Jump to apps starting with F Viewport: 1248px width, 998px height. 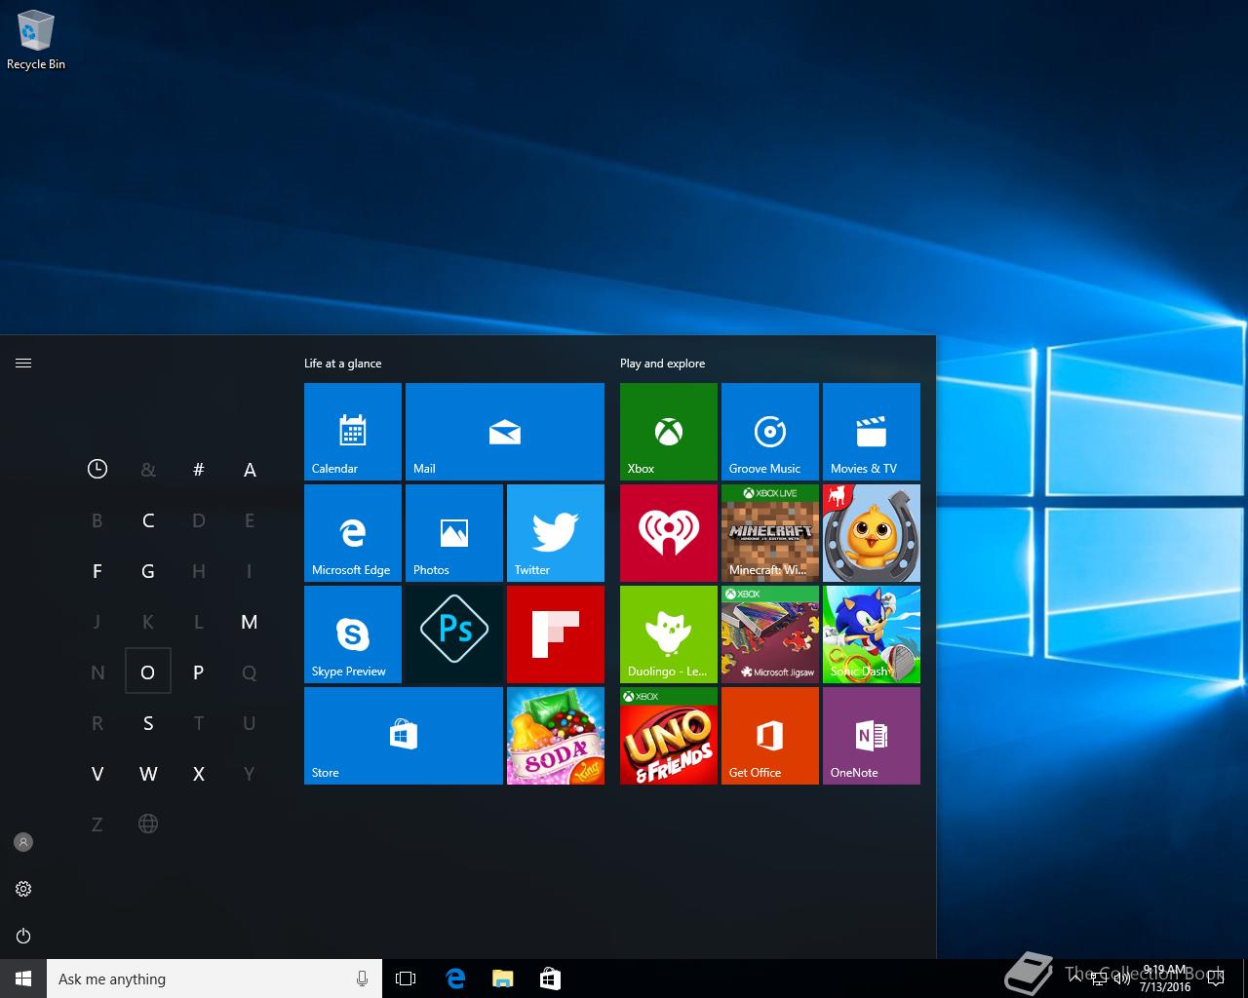(x=97, y=570)
